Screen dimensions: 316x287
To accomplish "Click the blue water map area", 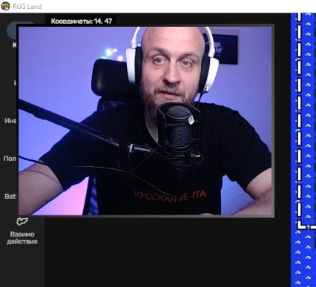I will (303, 257).
